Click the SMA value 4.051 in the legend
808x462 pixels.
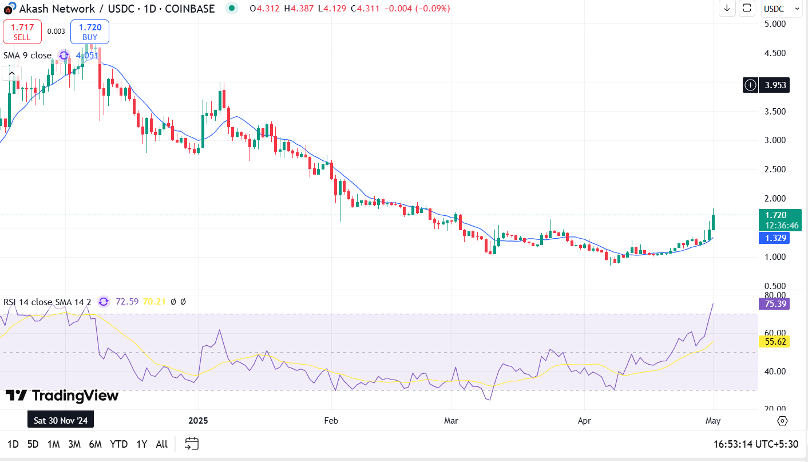(x=87, y=56)
